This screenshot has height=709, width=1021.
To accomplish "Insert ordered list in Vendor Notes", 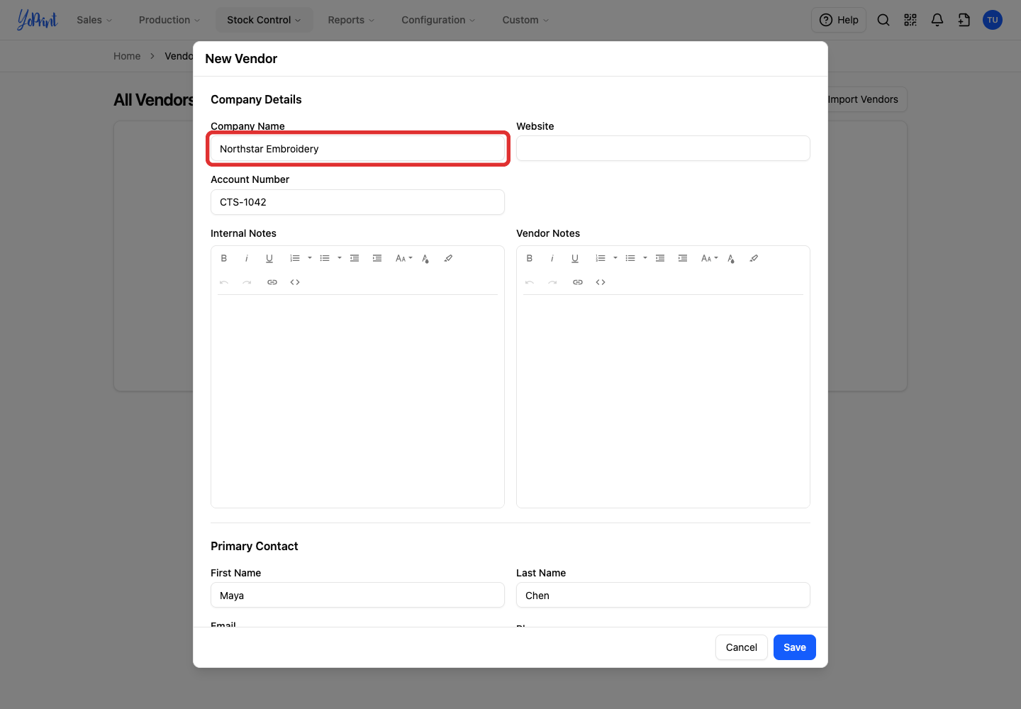I will pos(601,258).
